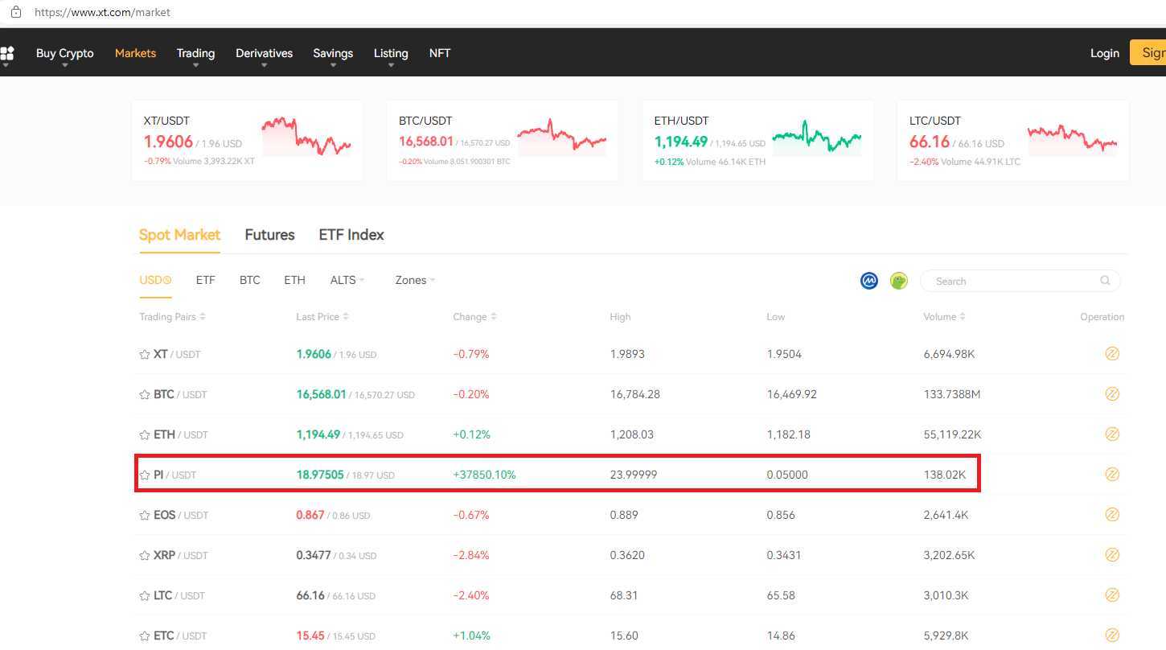Open the ALTS dropdown filter
This screenshot has width=1166, height=650.
[347, 280]
